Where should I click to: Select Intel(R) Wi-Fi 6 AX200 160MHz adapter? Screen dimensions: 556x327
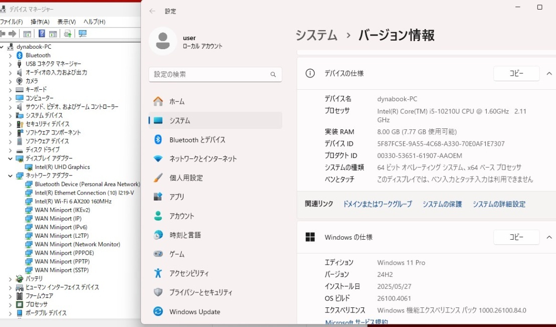click(73, 202)
